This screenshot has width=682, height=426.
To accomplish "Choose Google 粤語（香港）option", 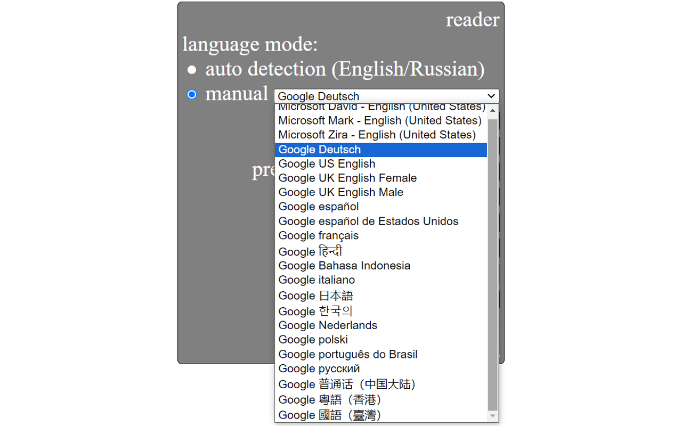I will click(381, 399).
